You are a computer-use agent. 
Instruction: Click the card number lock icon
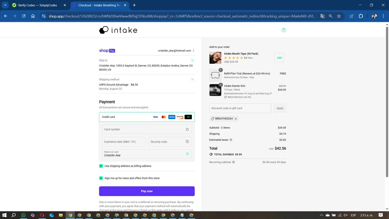187,129
